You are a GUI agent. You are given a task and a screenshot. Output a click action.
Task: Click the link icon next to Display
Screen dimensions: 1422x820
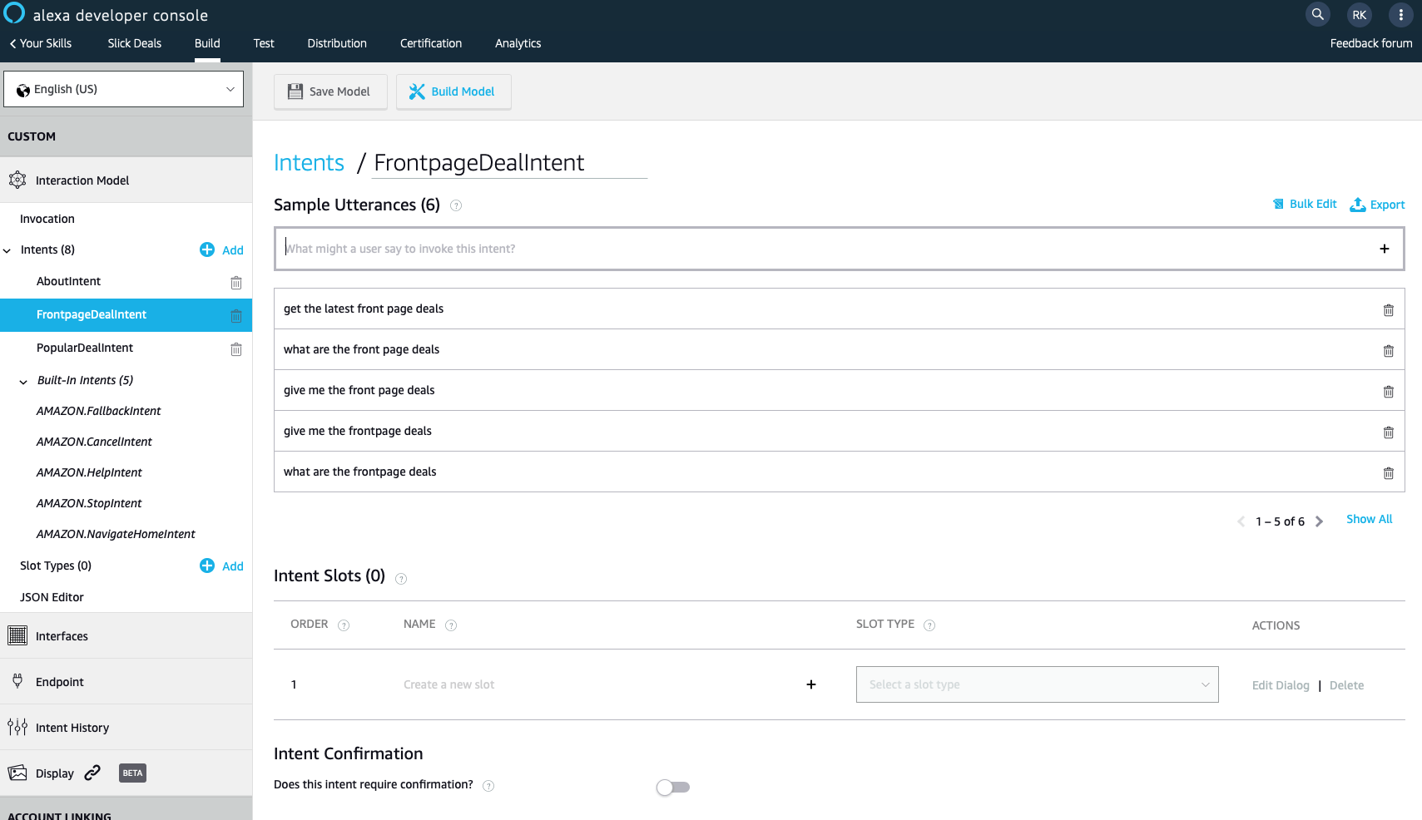tap(92, 773)
